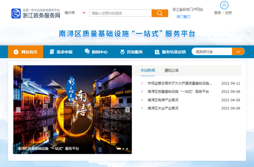This screenshot has width=254, height=167.
Task: Click the home icon beside 网站首页
Action: (16, 52)
